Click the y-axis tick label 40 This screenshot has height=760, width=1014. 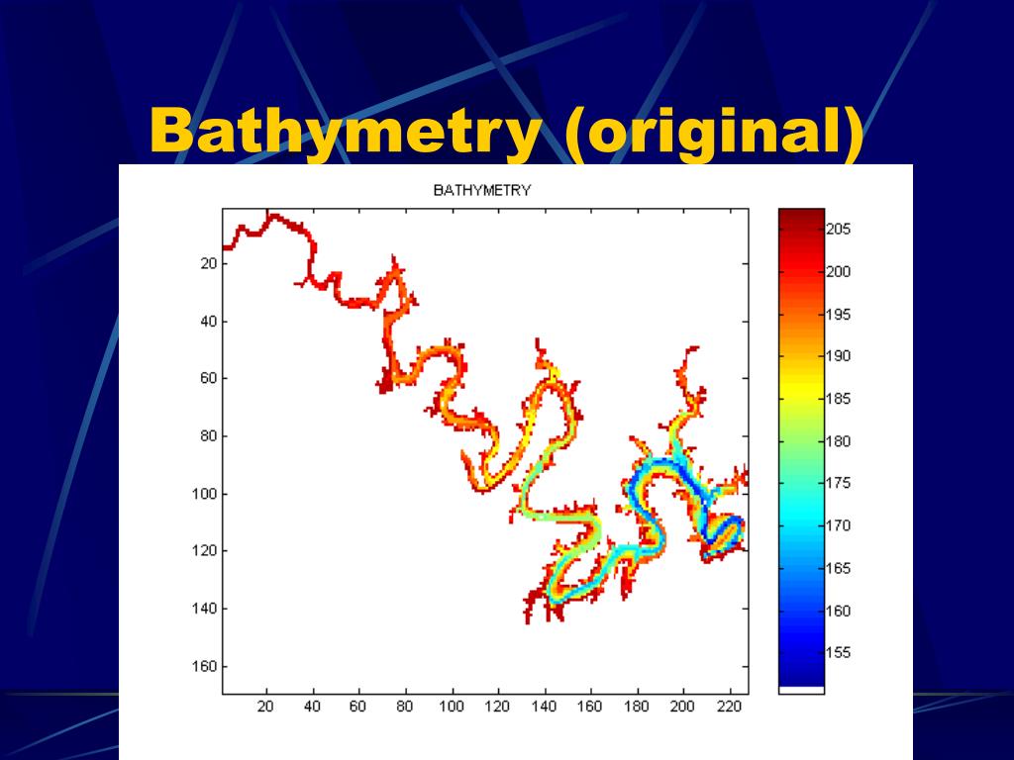(209, 322)
